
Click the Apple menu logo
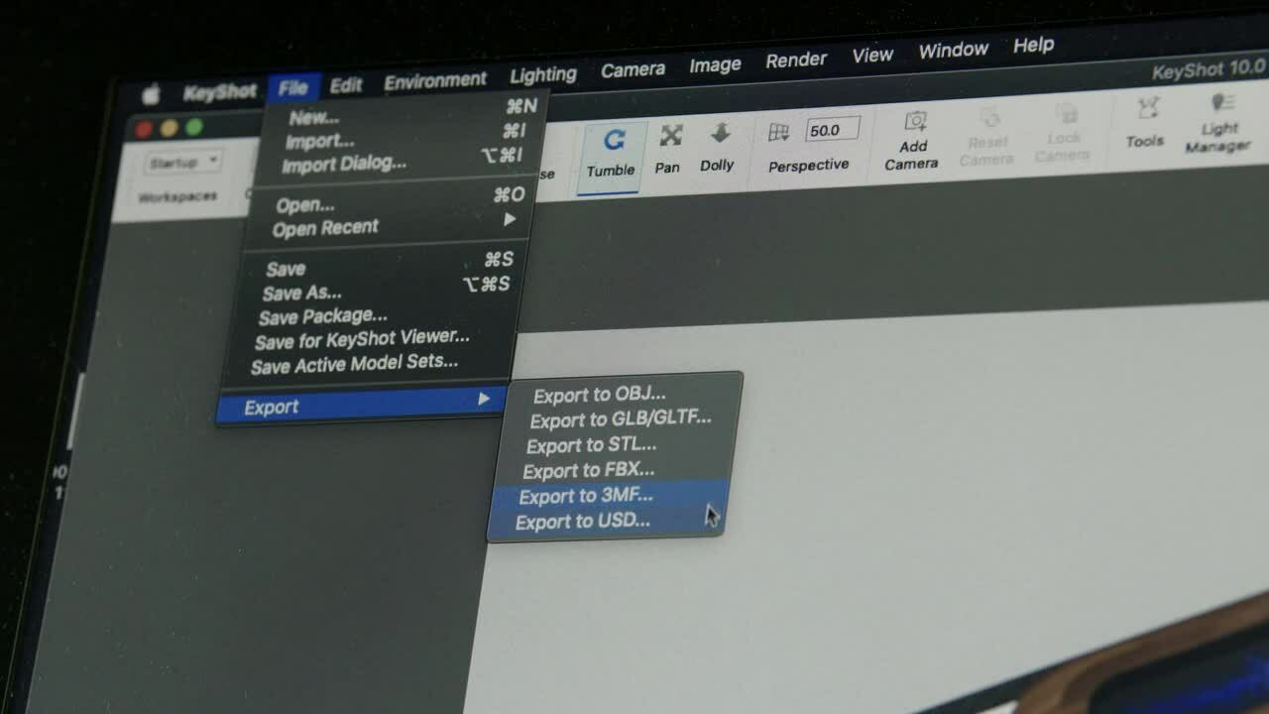pyautogui.click(x=151, y=95)
